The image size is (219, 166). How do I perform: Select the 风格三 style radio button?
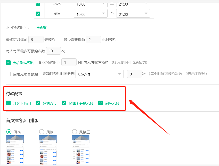(x=74, y=132)
